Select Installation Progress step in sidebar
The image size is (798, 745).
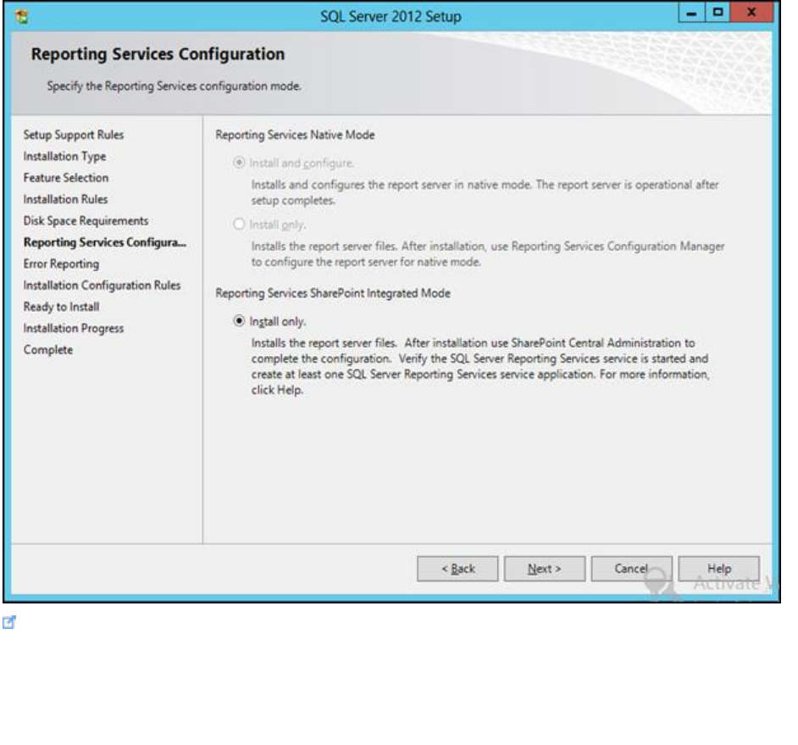pyautogui.click(x=74, y=329)
